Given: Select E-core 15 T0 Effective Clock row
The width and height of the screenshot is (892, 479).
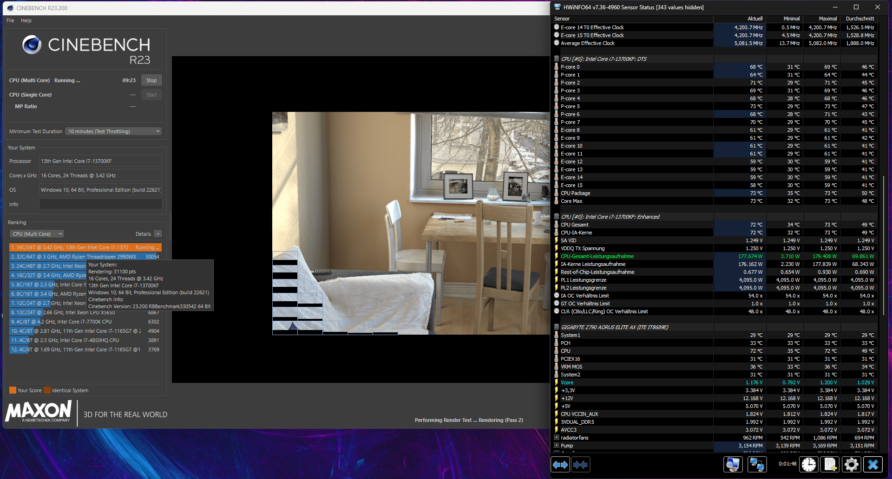Looking at the screenshot, I should (x=715, y=35).
